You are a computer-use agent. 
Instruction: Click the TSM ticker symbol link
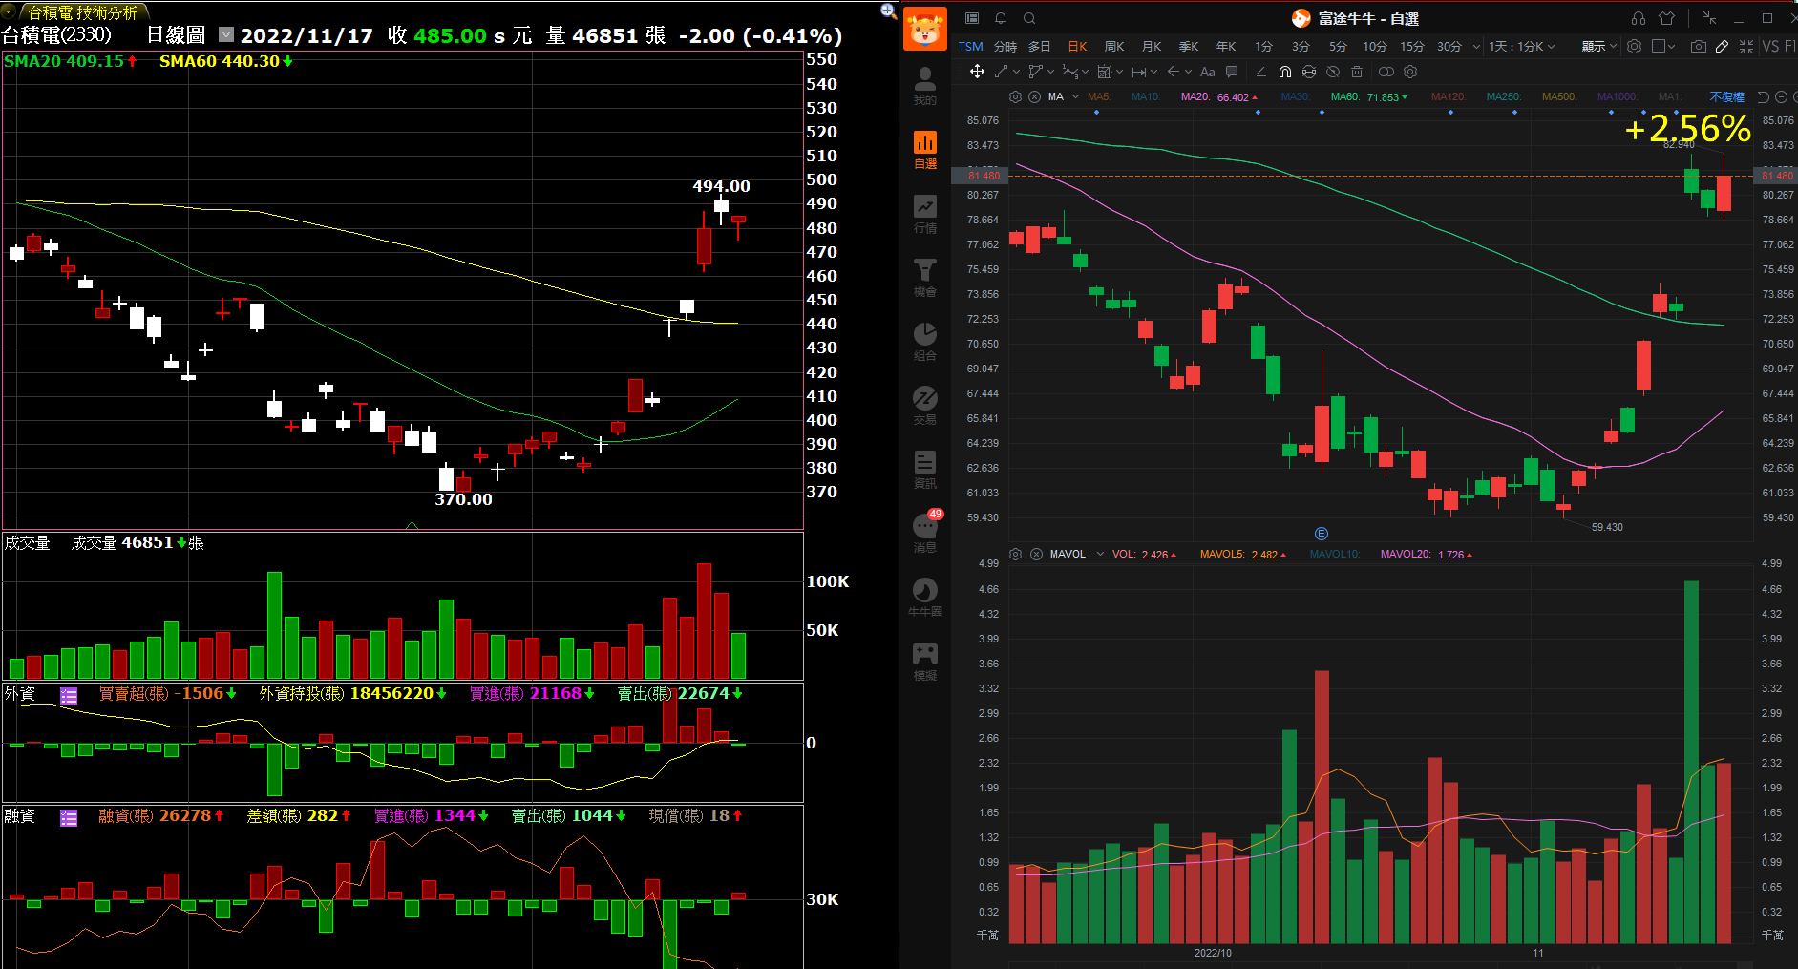(971, 46)
